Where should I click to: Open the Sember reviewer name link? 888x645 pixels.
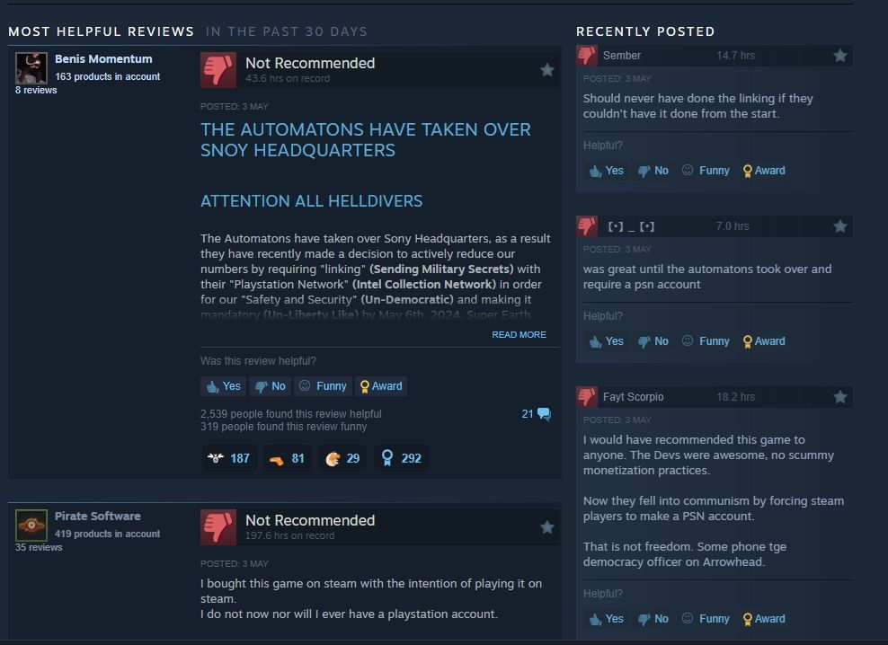[x=622, y=56]
